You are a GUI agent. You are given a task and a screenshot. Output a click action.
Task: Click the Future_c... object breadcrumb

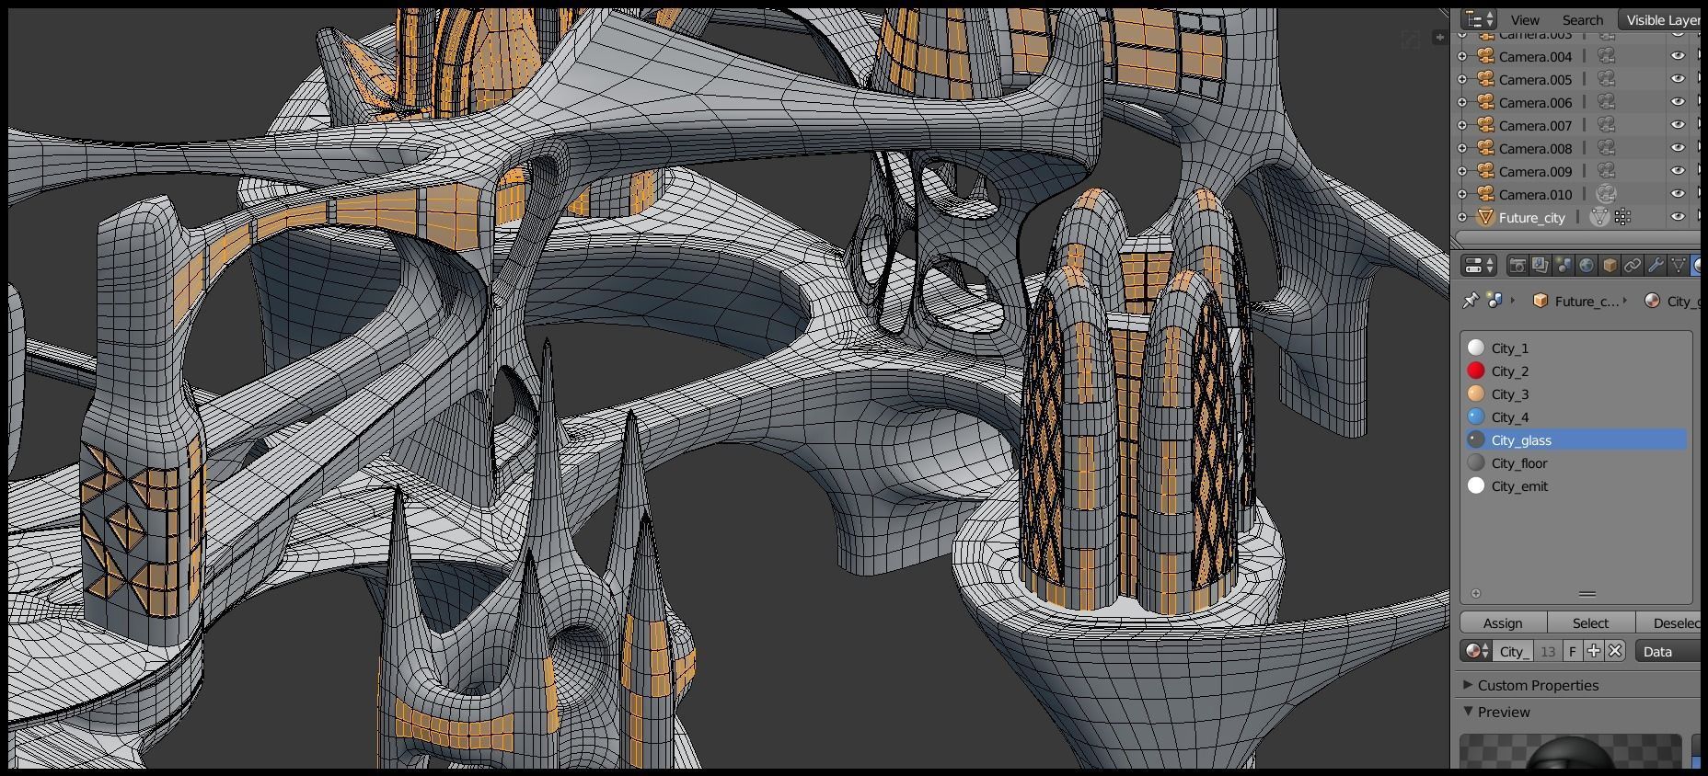tap(1576, 301)
